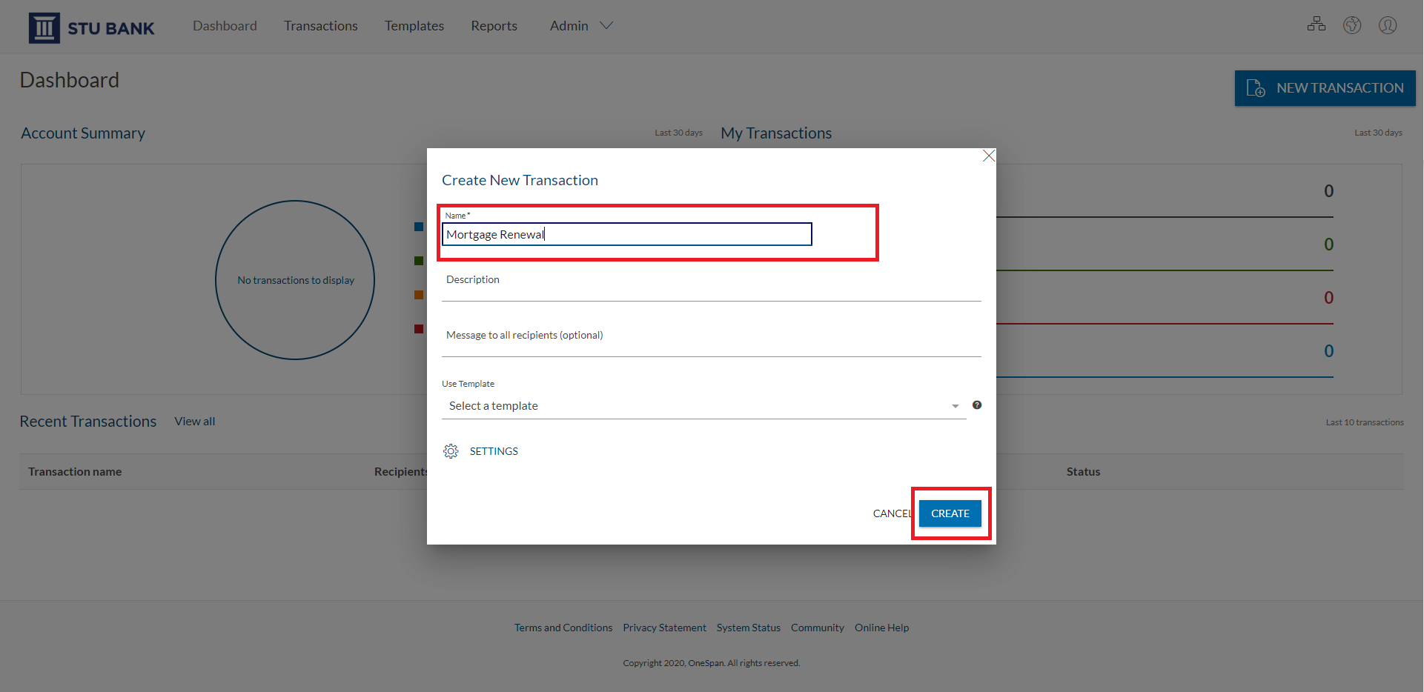
Task: Go to the Dashboard tab
Action: click(x=225, y=26)
